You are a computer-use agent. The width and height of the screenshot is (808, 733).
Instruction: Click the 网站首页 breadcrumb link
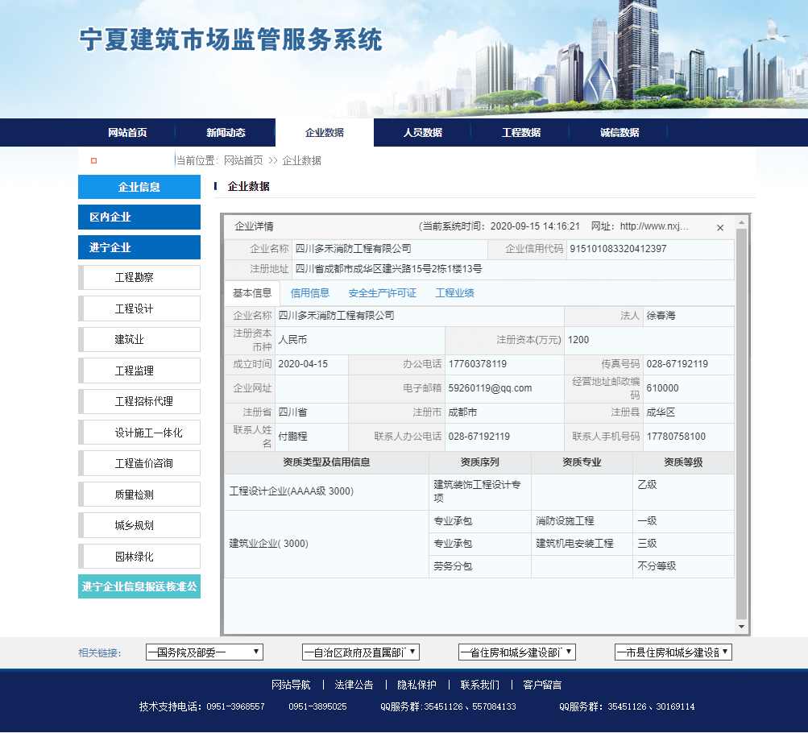(x=243, y=161)
